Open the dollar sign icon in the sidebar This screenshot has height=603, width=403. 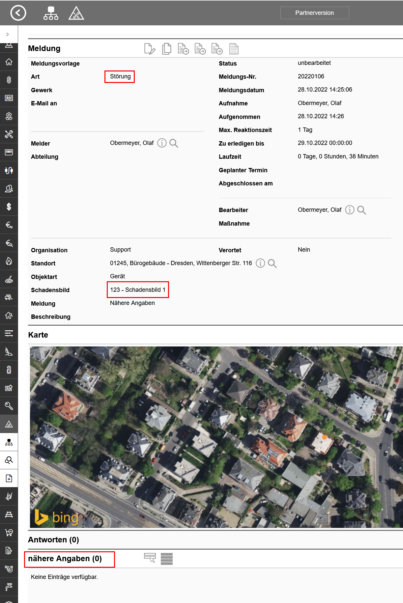(x=9, y=206)
